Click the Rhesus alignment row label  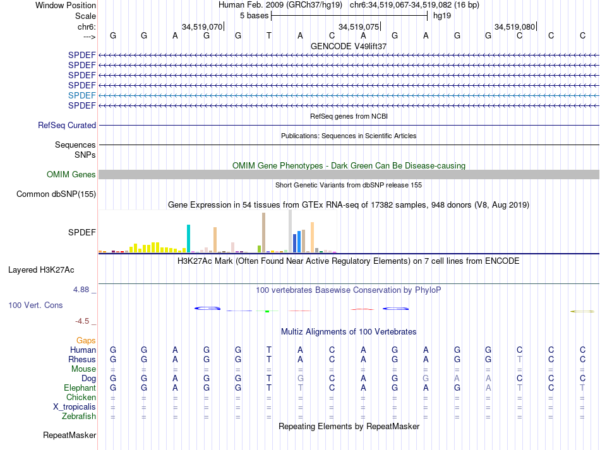[82, 360]
